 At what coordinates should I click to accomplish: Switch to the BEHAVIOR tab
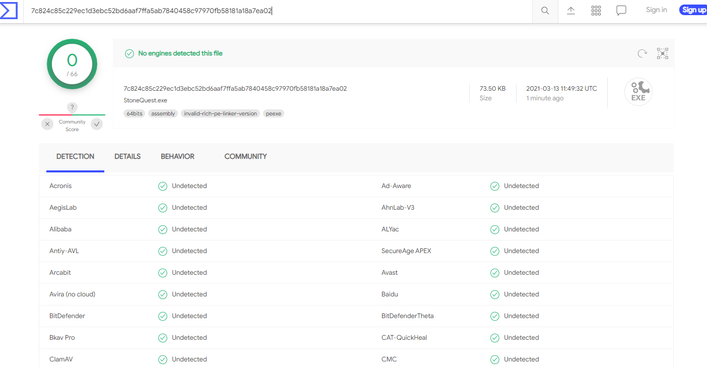[177, 157]
